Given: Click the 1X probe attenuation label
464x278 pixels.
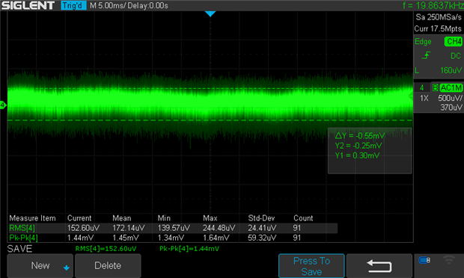Looking at the screenshot, I should click(424, 98).
